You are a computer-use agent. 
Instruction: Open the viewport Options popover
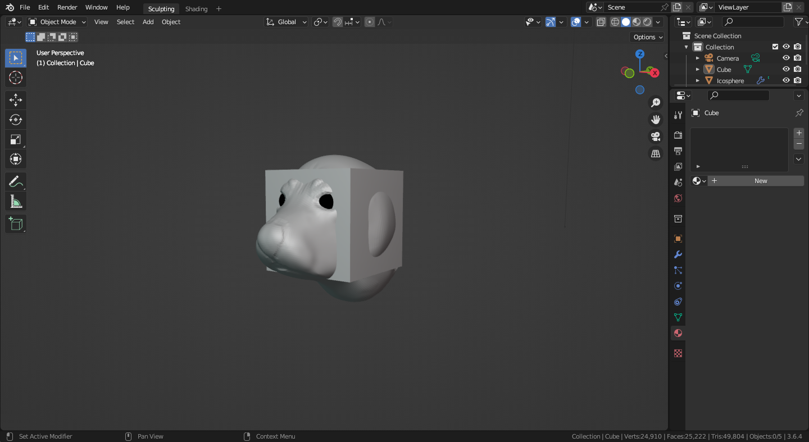(648, 37)
